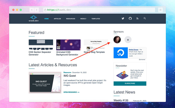Click the search magnifier icon
Screen dimensions: 175x108
pos(145,18)
